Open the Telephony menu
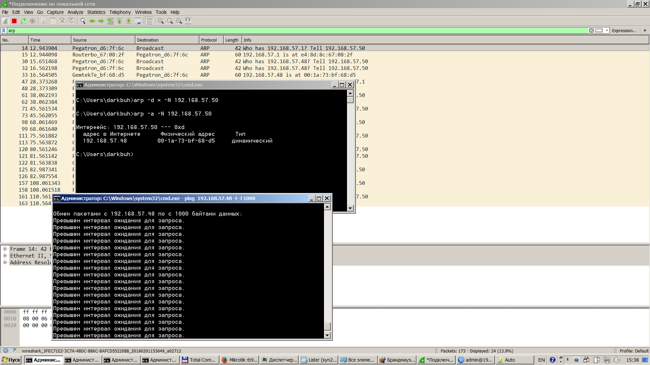 (x=120, y=12)
